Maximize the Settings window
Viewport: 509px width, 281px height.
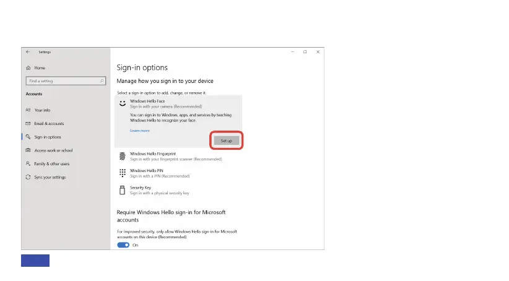305,52
